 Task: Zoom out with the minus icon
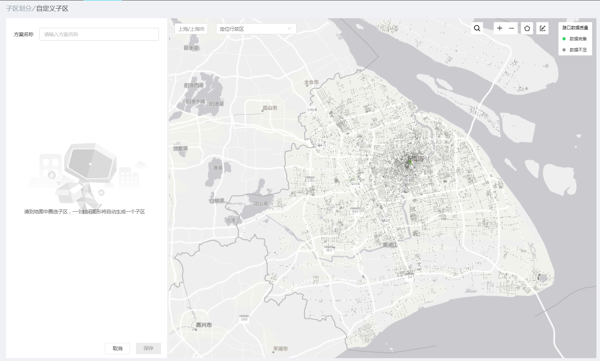pos(512,28)
